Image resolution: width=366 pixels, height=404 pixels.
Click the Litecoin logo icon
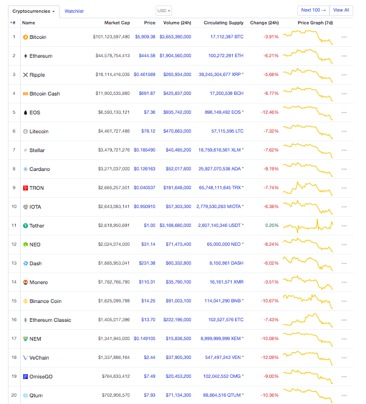[x=25, y=131]
